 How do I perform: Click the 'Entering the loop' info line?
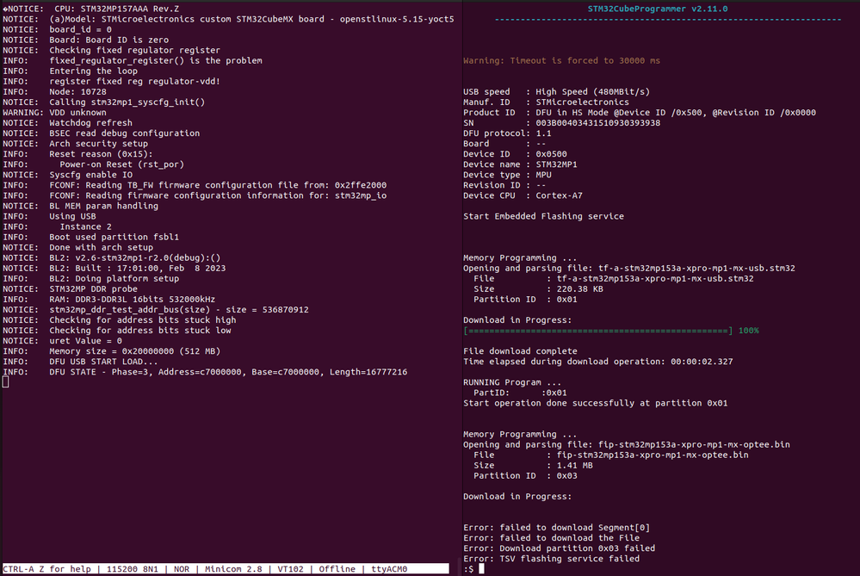(71, 71)
